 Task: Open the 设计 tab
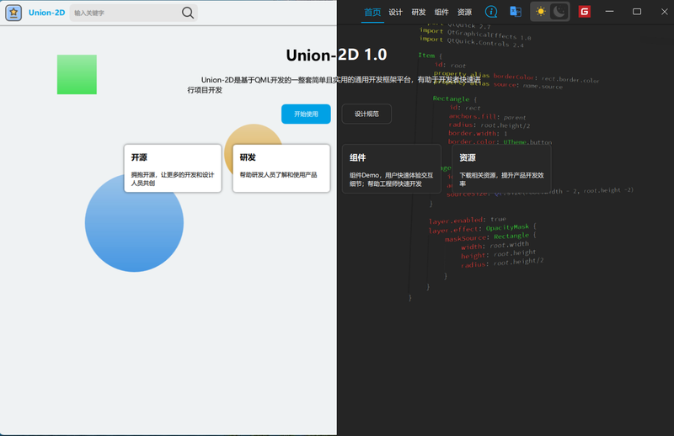396,13
